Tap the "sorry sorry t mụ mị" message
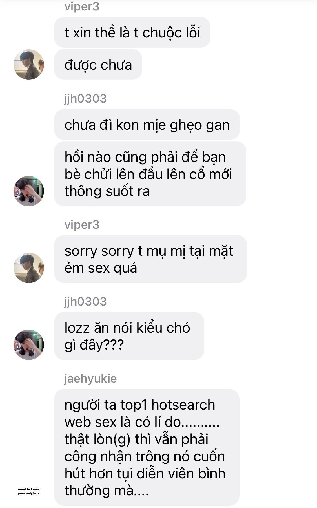This screenshot has width=317, height=508. click(x=150, y=259)
